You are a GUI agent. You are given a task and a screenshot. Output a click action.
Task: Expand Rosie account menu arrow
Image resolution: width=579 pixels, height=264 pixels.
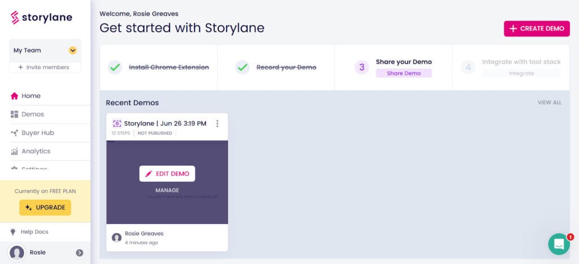pos(79,253)
